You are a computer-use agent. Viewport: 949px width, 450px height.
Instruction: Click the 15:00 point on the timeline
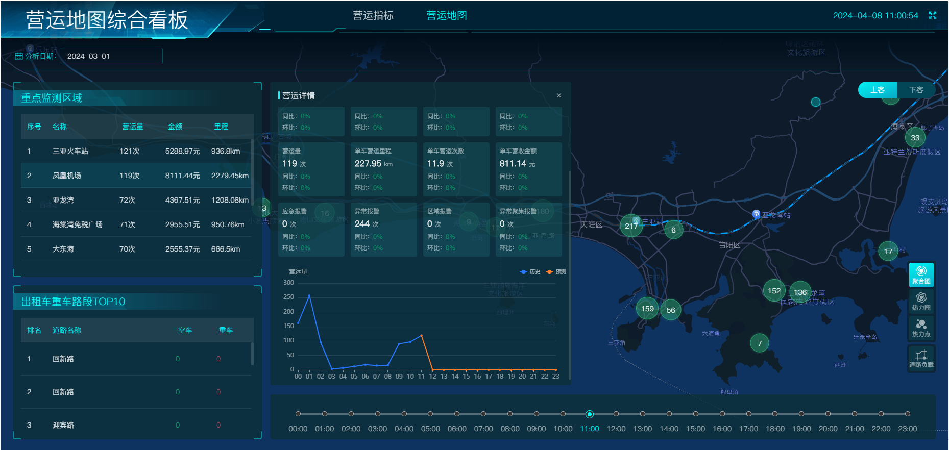[x=695, y=414]
